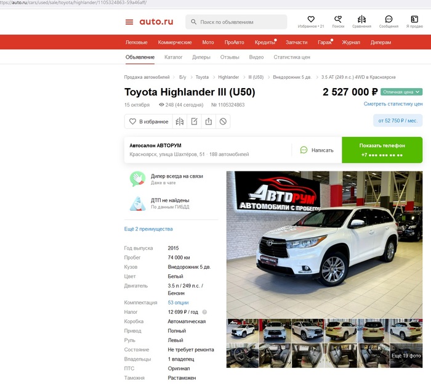The width and height of the screenshot is (431, 384).
Task: Click mileage value 74 000 км
Action: point(179,258)
